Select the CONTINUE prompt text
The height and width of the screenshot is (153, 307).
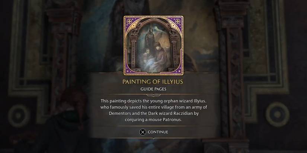pos(158,132)
